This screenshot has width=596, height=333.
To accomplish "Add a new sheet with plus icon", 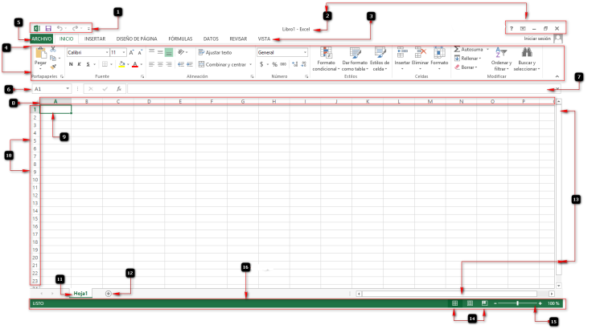I will 109,293.
